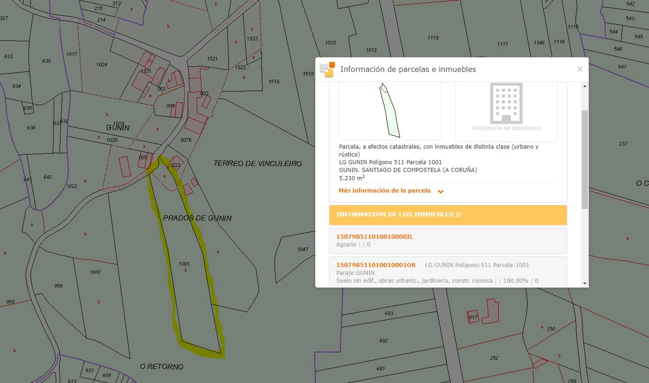This screenshot has height=383, width=649.
Task: Click the speech bubble icon in inmuebles header
Action: click(458, 214)
